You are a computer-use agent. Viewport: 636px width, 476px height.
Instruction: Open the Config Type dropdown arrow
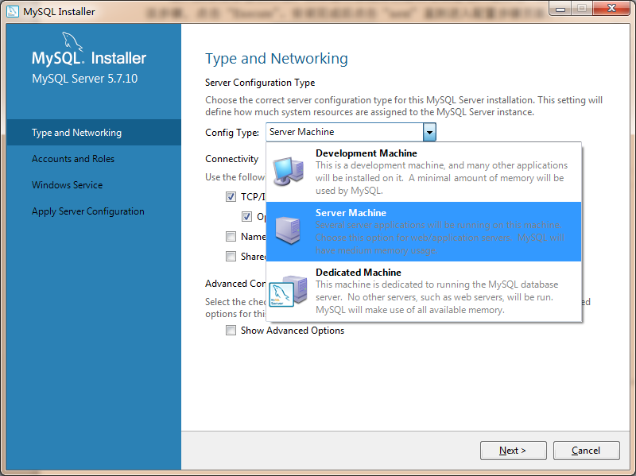click(x=429, y=132)
